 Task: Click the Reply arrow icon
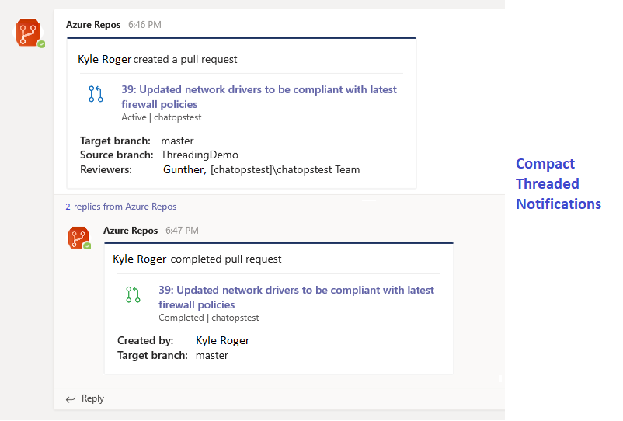coord(71,399)
